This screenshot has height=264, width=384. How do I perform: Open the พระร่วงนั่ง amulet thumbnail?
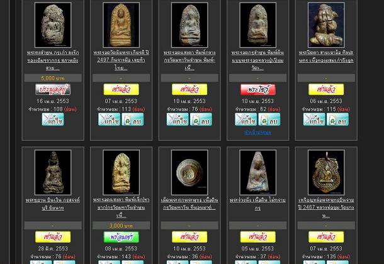(x=257, y=172)
